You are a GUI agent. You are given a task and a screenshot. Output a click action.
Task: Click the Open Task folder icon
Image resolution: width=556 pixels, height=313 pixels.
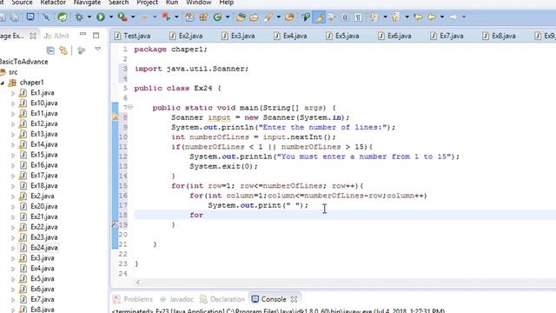point(254,17)
